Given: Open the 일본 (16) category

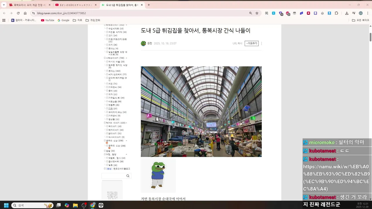Looking at the screenshot, I should (x=112, y=165).
